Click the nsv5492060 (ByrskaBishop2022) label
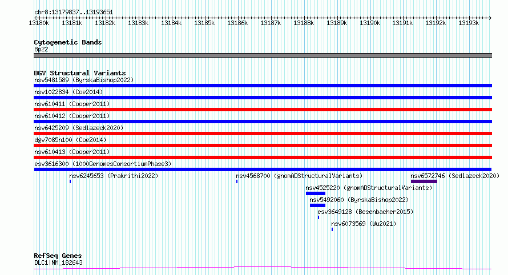This screenshot has height=275, width=508. pos(359,200)
